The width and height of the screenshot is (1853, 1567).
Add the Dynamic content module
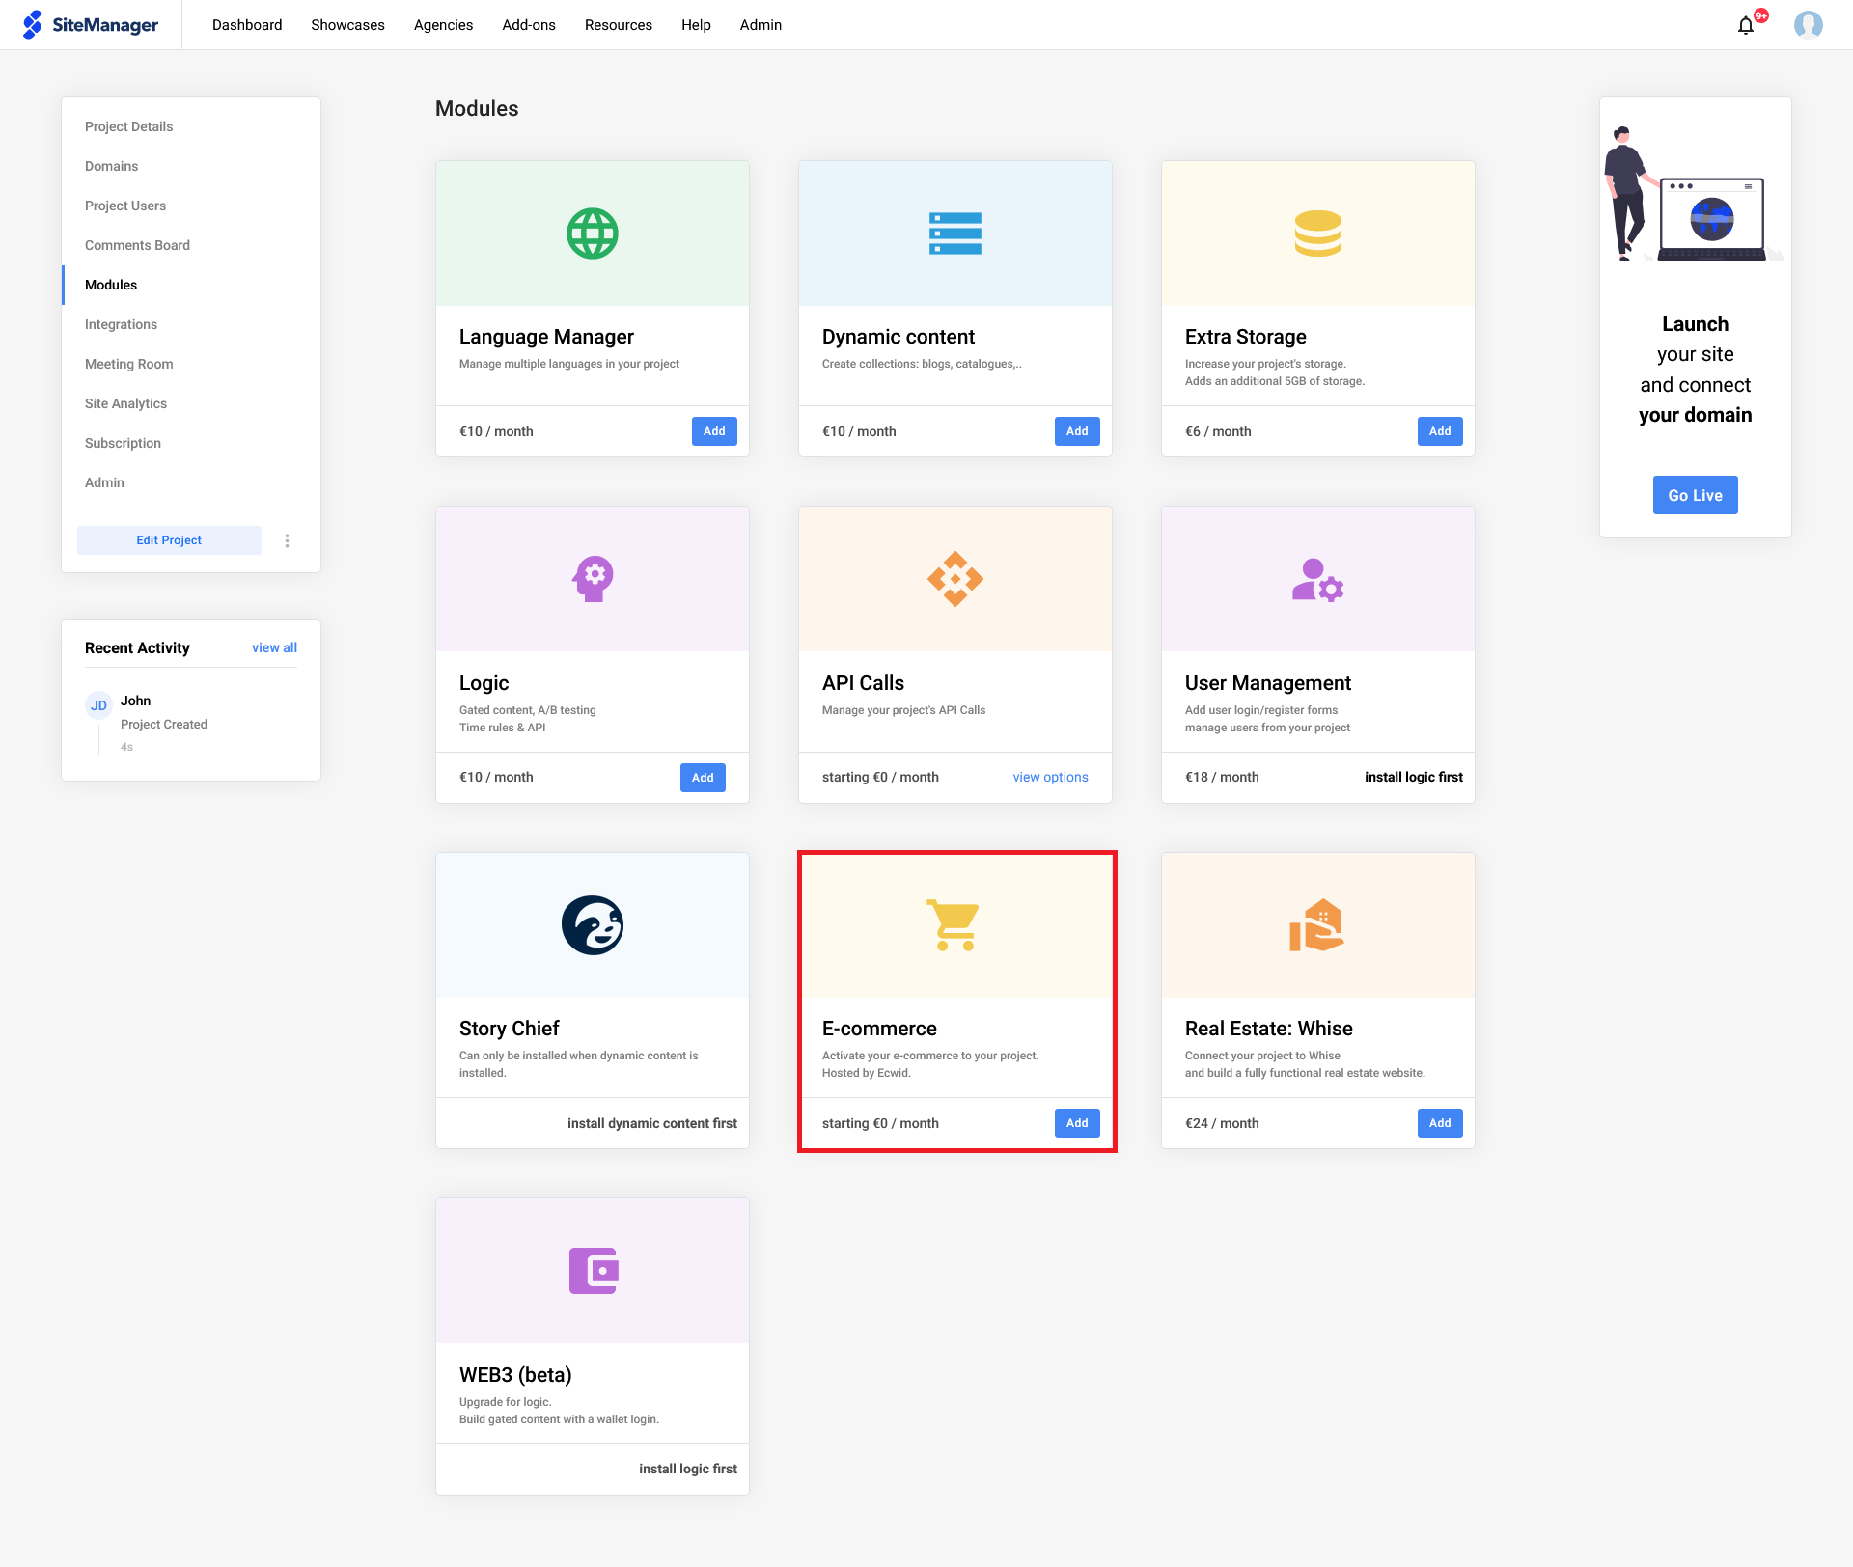[x=1077, y=431]
